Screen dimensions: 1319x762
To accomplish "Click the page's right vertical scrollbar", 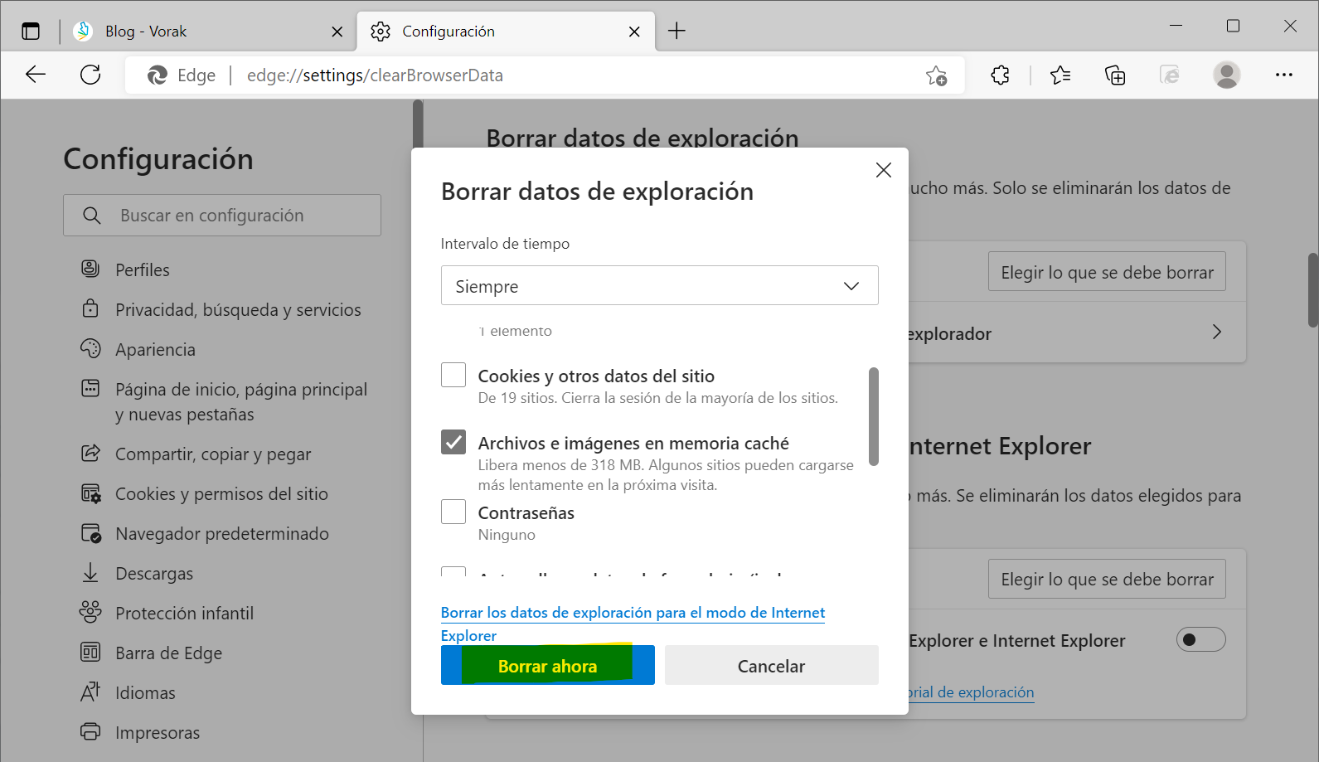I will click(1312, 290).
